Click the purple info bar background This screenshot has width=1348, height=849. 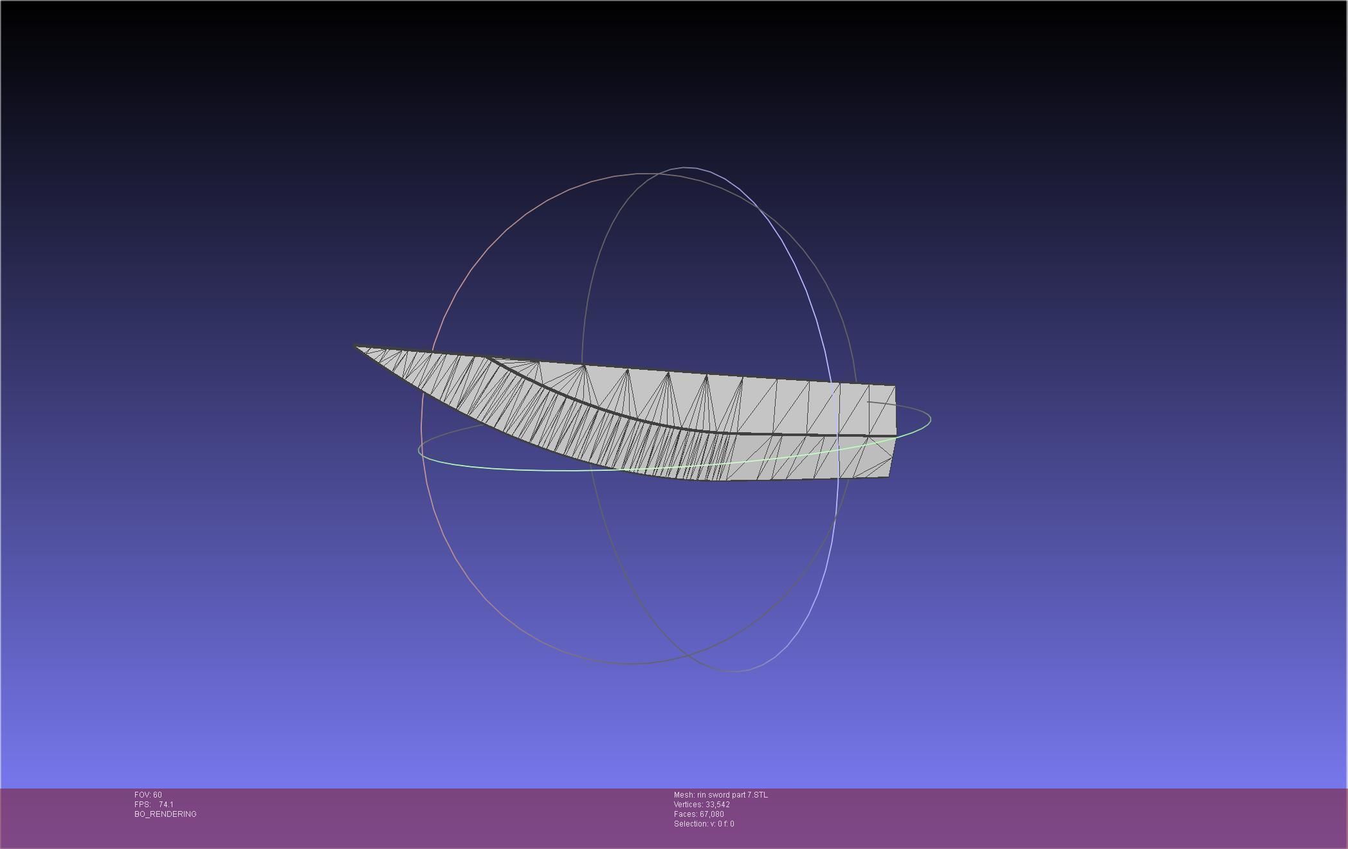1029,817
